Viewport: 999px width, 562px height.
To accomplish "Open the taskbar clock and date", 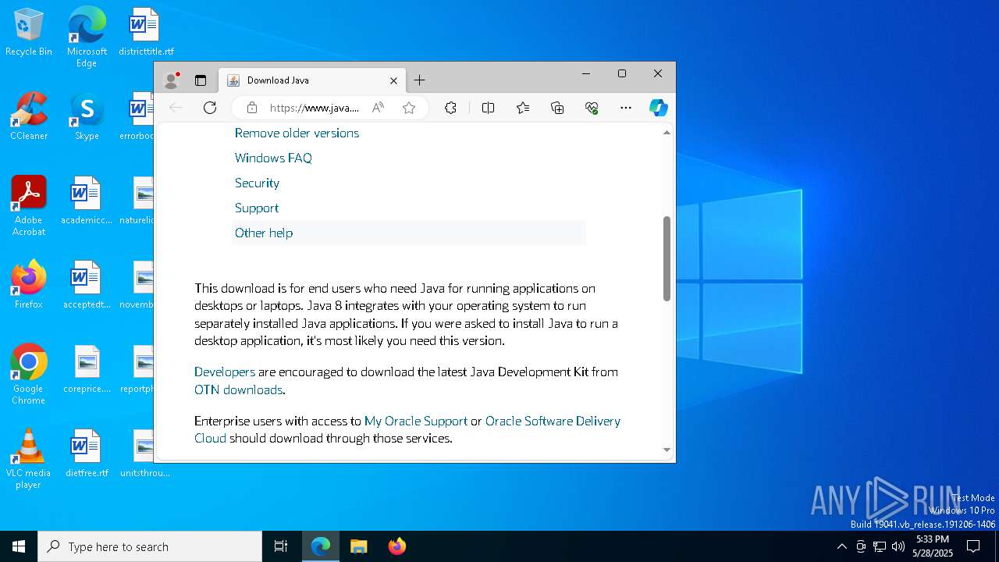I will (933, 546).
